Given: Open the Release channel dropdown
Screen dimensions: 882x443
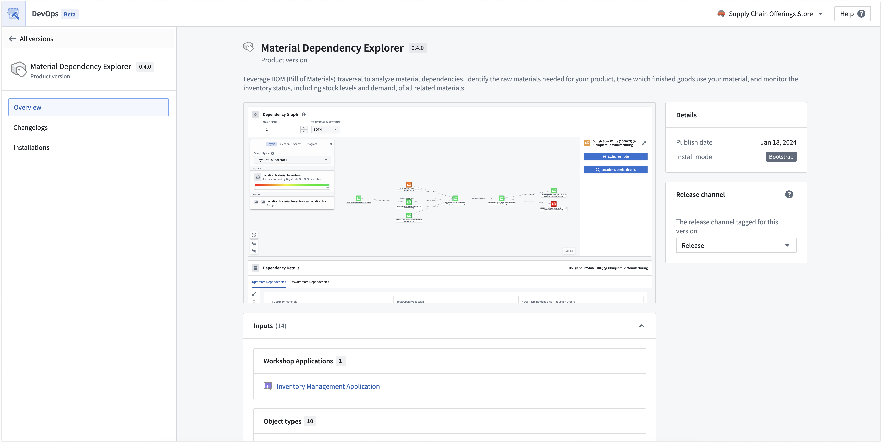Looking at the screenshot, I should [x=736, y=245].
